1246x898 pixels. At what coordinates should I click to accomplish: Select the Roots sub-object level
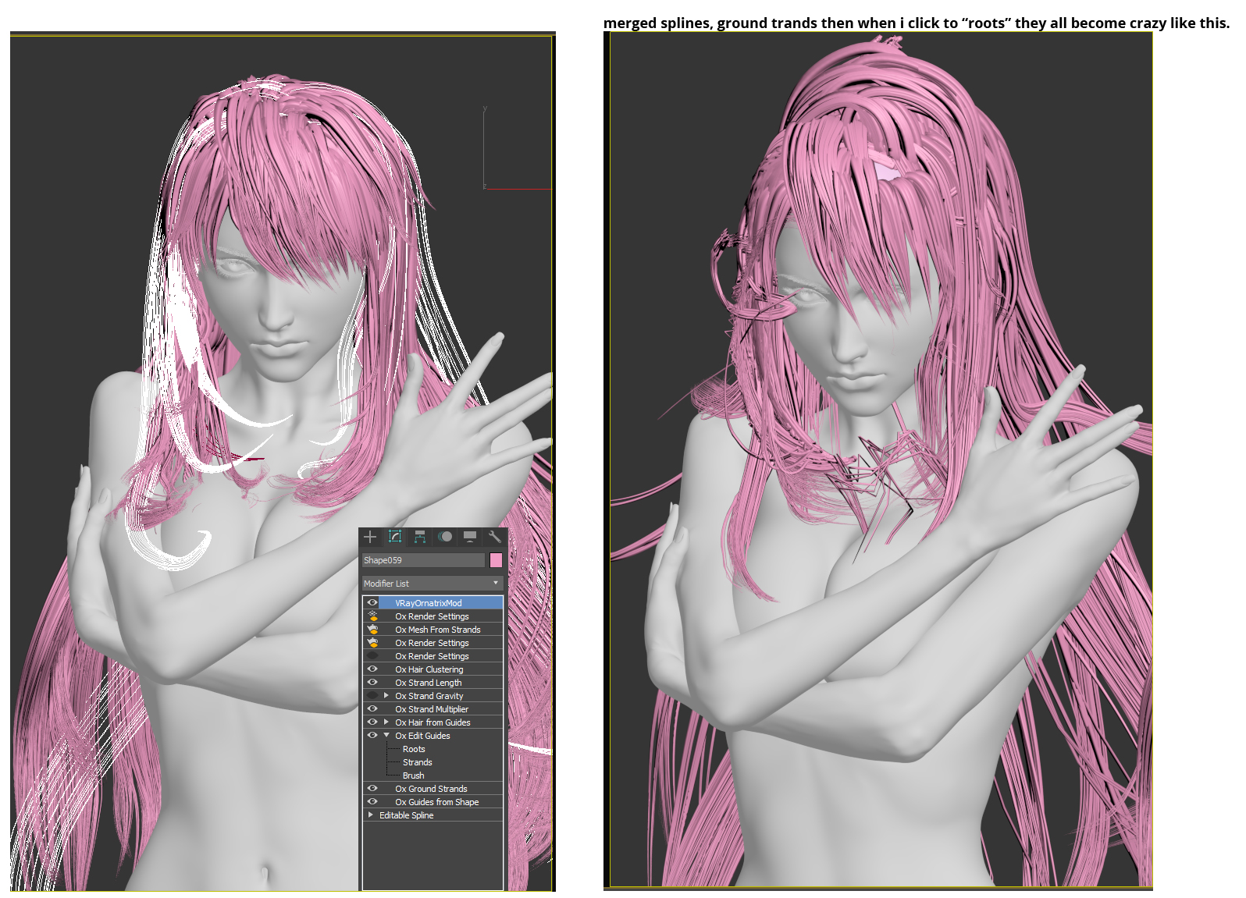pyautogui.click(x=414, y=749)
